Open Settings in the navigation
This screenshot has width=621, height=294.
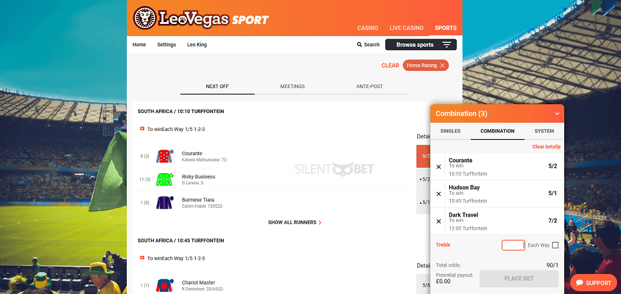click(166, 45)
